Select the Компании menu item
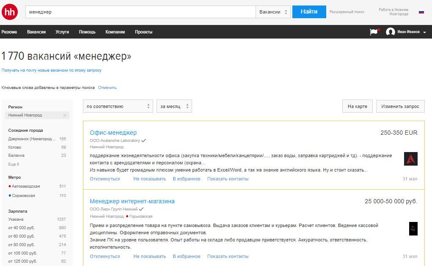This screenshot has width=432, height=266. [115, 31]
